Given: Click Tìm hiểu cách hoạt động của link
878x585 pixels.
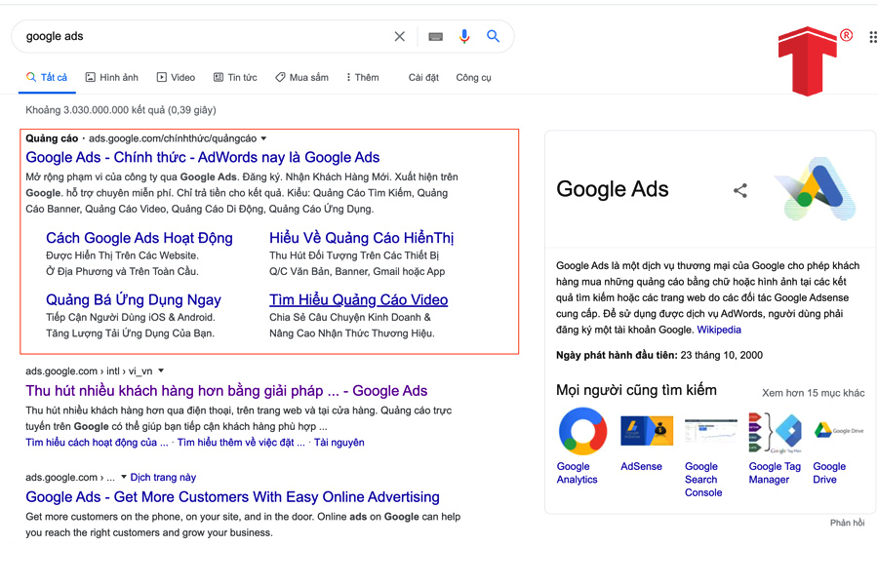Looking at the screenshot, I should click(97, 443).
